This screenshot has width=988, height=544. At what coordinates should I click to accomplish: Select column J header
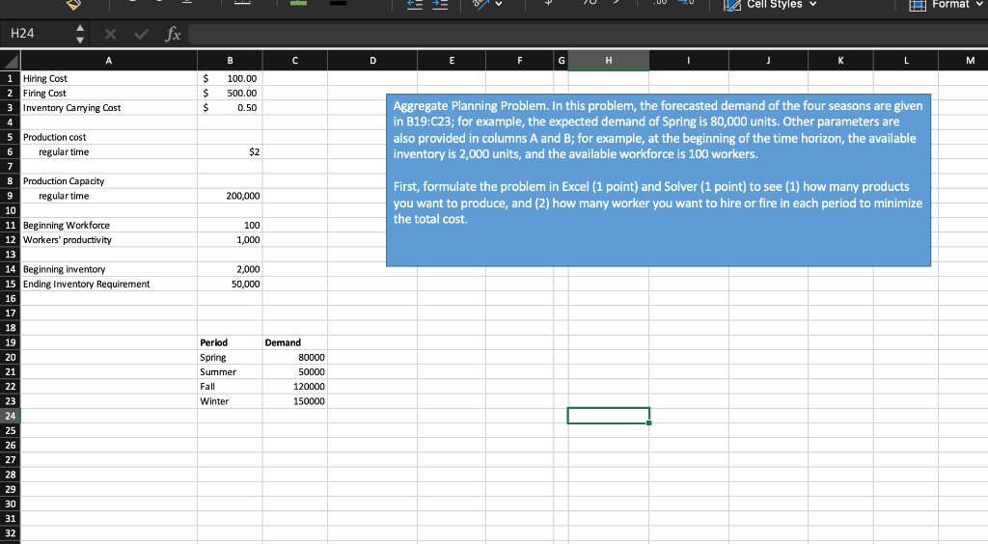(768, 61)
